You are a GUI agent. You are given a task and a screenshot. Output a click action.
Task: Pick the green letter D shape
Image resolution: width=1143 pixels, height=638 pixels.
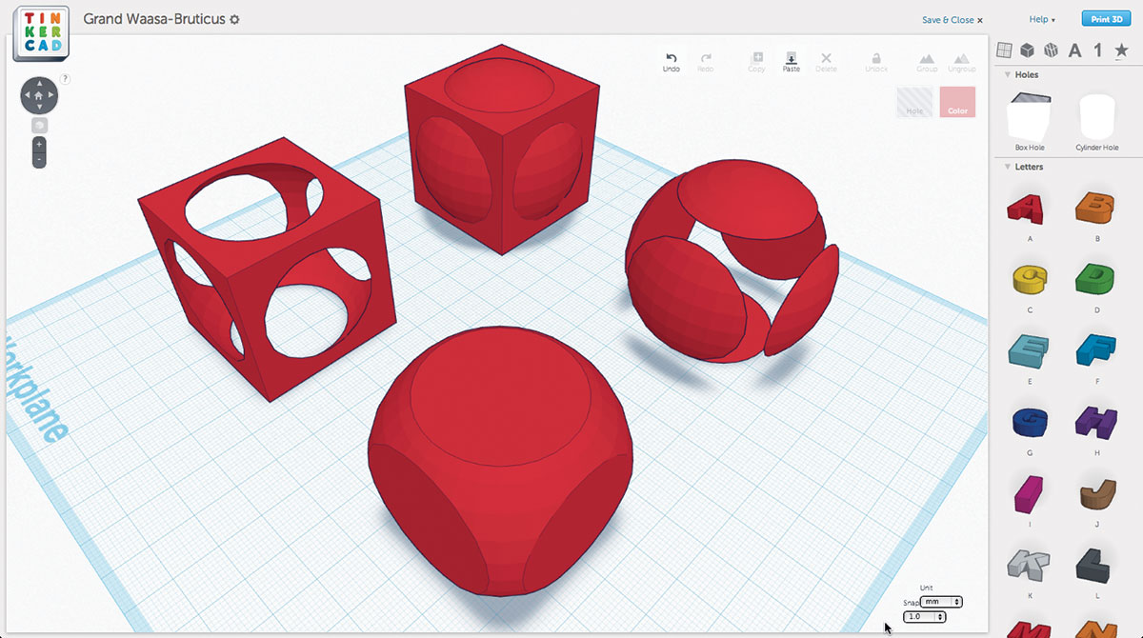[1097, 278]
